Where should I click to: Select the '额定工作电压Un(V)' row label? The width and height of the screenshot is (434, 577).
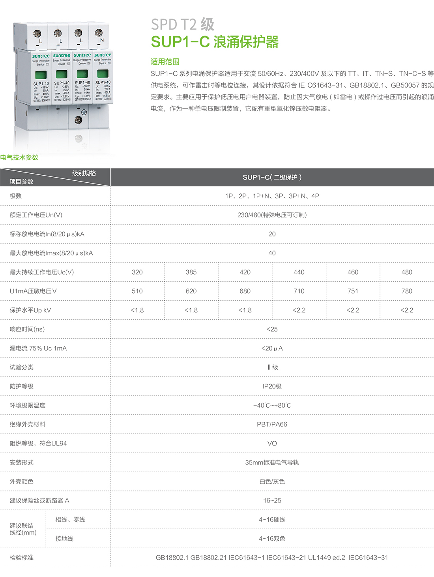click(36, 215)
